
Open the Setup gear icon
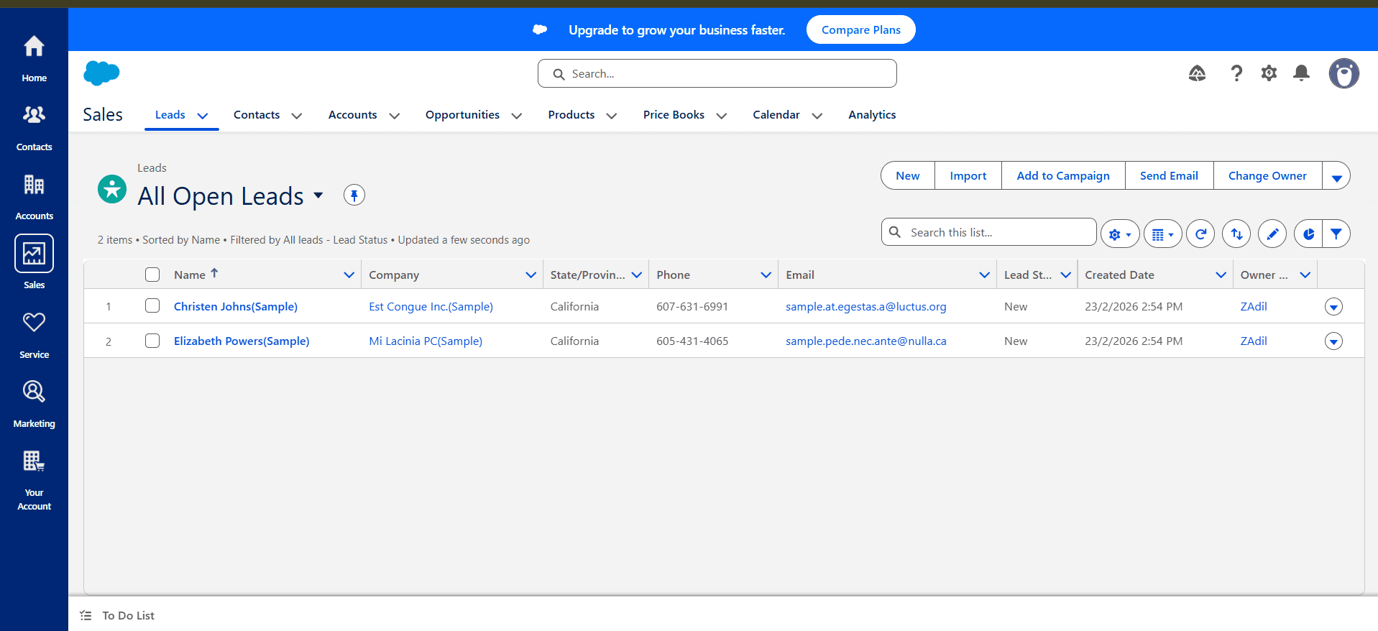pyautogui.click(x=1269, y=73)
